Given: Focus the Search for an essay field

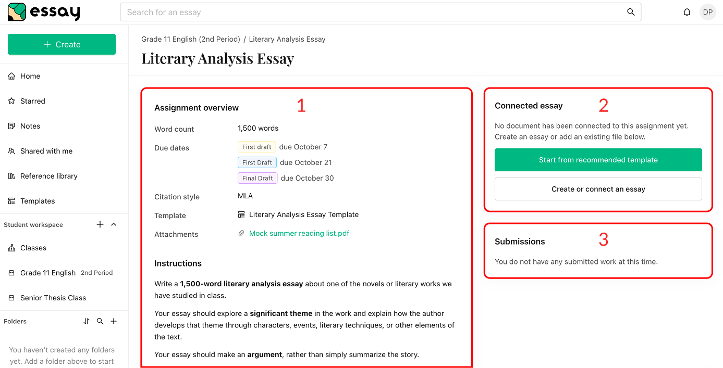Looking at the screenshot, I should 381,12.
